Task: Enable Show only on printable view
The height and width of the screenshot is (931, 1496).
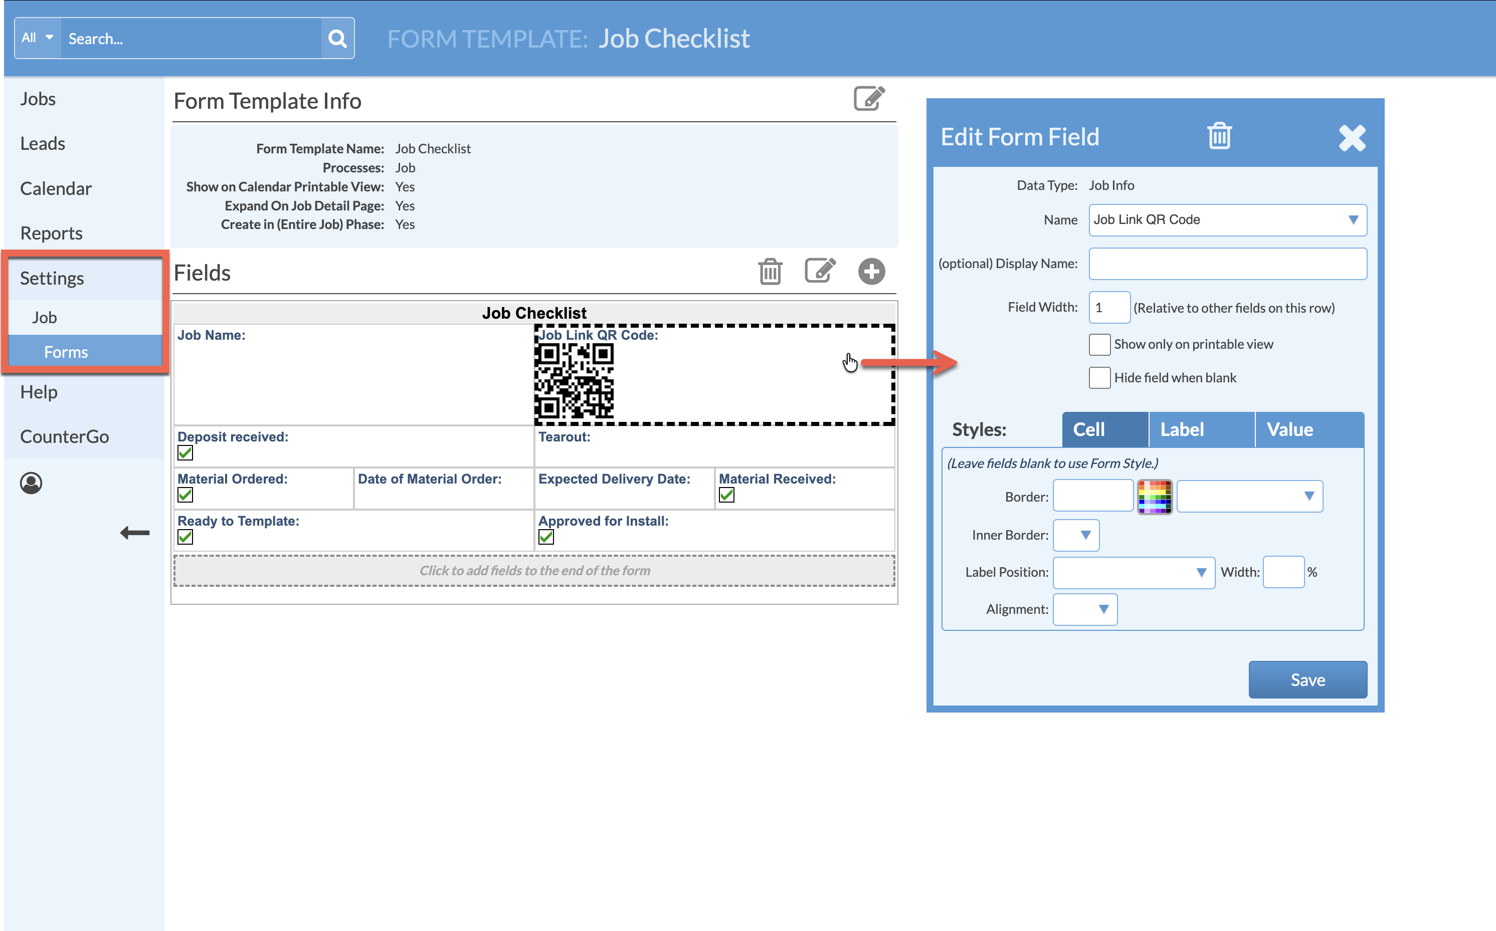Action: (x=1099, y=344)
